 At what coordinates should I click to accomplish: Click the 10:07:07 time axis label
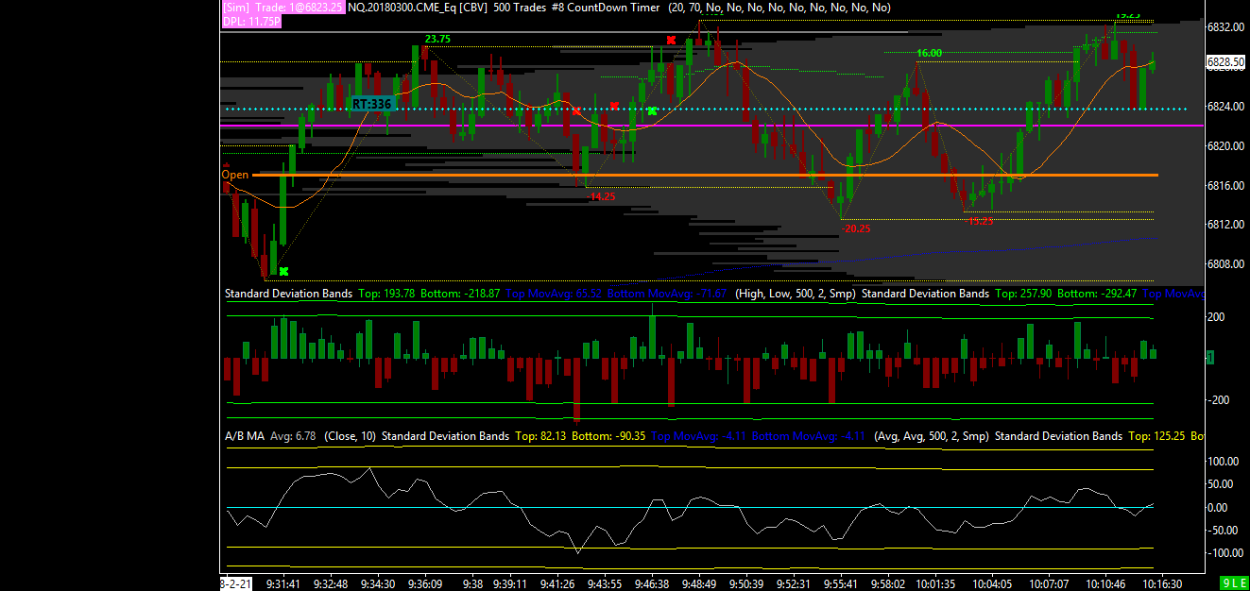pyautogui.click(x=1048, y=583)
